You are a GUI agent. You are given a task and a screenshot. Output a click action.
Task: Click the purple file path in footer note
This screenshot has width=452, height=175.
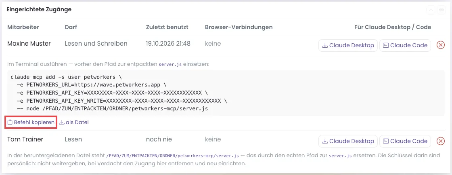click(x=172, y=156)
